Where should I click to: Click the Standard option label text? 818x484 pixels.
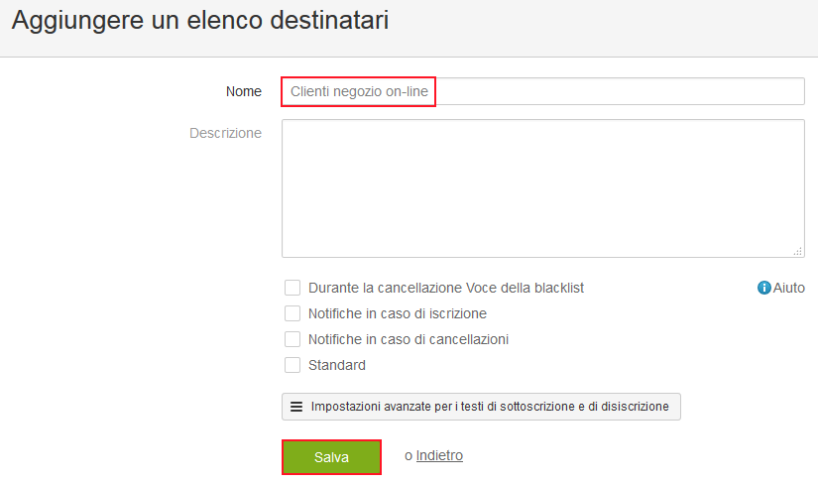pos(337,365)
